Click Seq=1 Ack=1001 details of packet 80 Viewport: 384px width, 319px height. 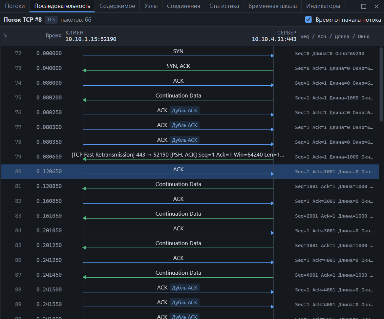point(334,172)
